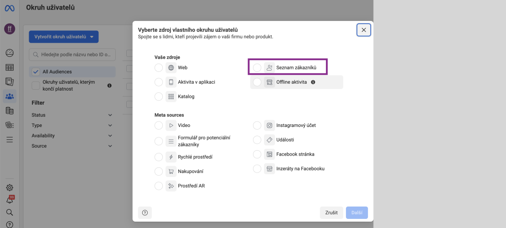Screen dimensions: 506x228
Task: Click the Zrušit button
Action: tap(331, 213)
